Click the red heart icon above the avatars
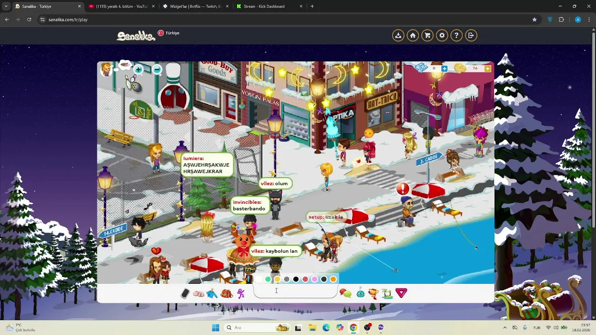The width and height of the screenshot is (596, 335). [156, 251]
